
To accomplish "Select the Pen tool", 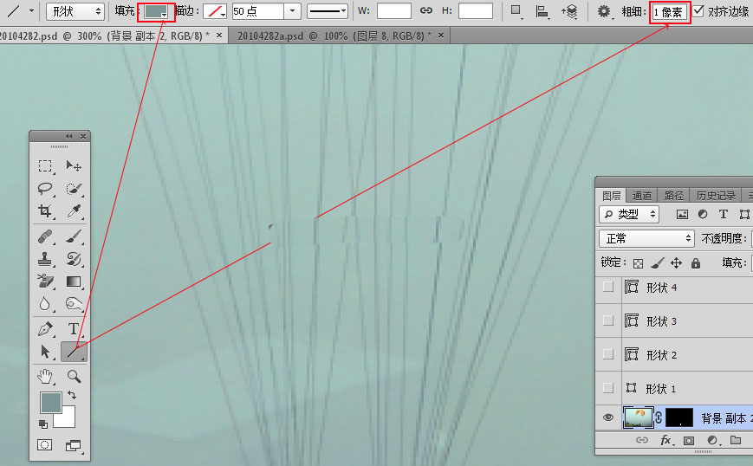I will pyautogui.click(x=45, y=329).
